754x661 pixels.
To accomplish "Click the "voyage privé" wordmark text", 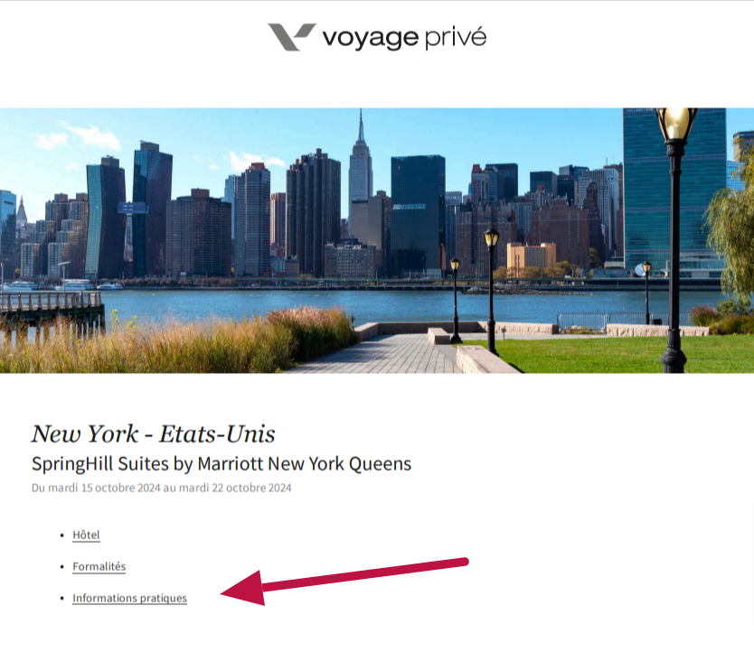I will pyautogui.click(x=404, y=39).
